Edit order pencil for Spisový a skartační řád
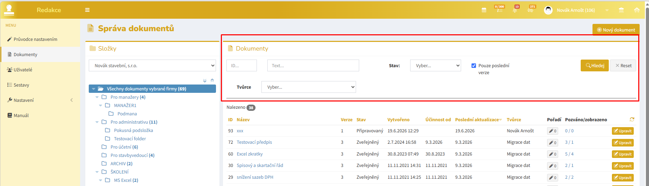This screenshot has width=649, height=186. (x=553, y=166)
